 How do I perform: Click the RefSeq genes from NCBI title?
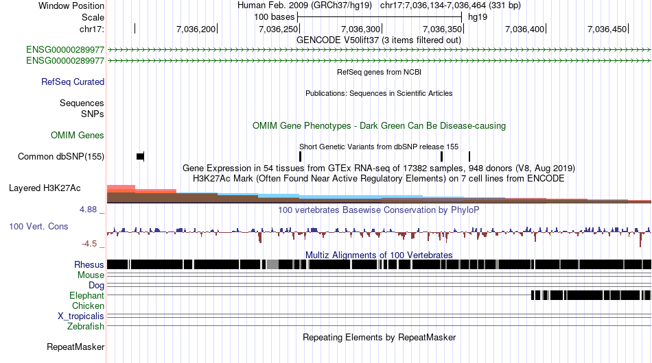(x=379, y=72)
